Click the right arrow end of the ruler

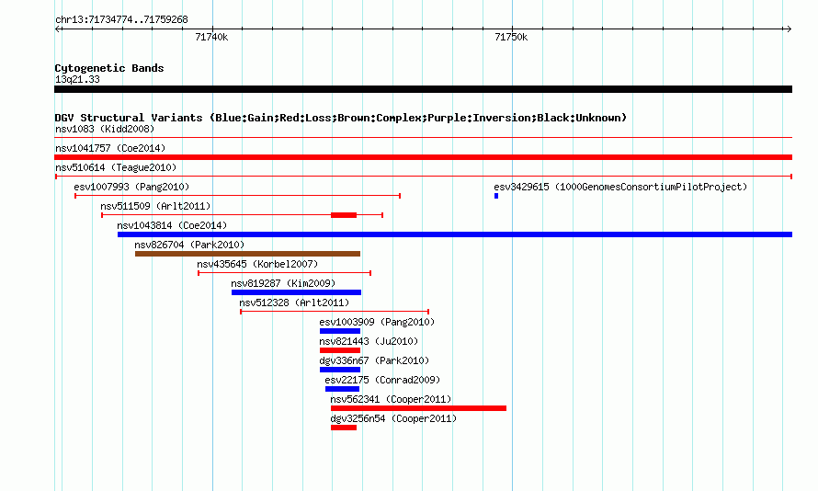(x=789, y=29)
